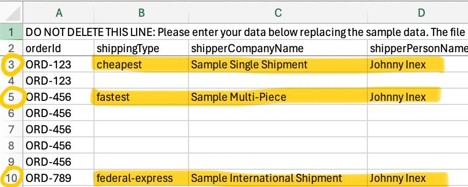Select row 1 header
The height and width of the screenshot is (187, 468).
coord(12,31)
